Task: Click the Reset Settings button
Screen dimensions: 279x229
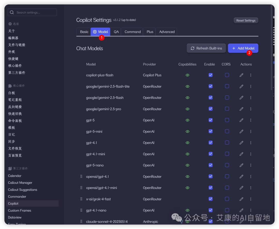Action: pos(246,20)
